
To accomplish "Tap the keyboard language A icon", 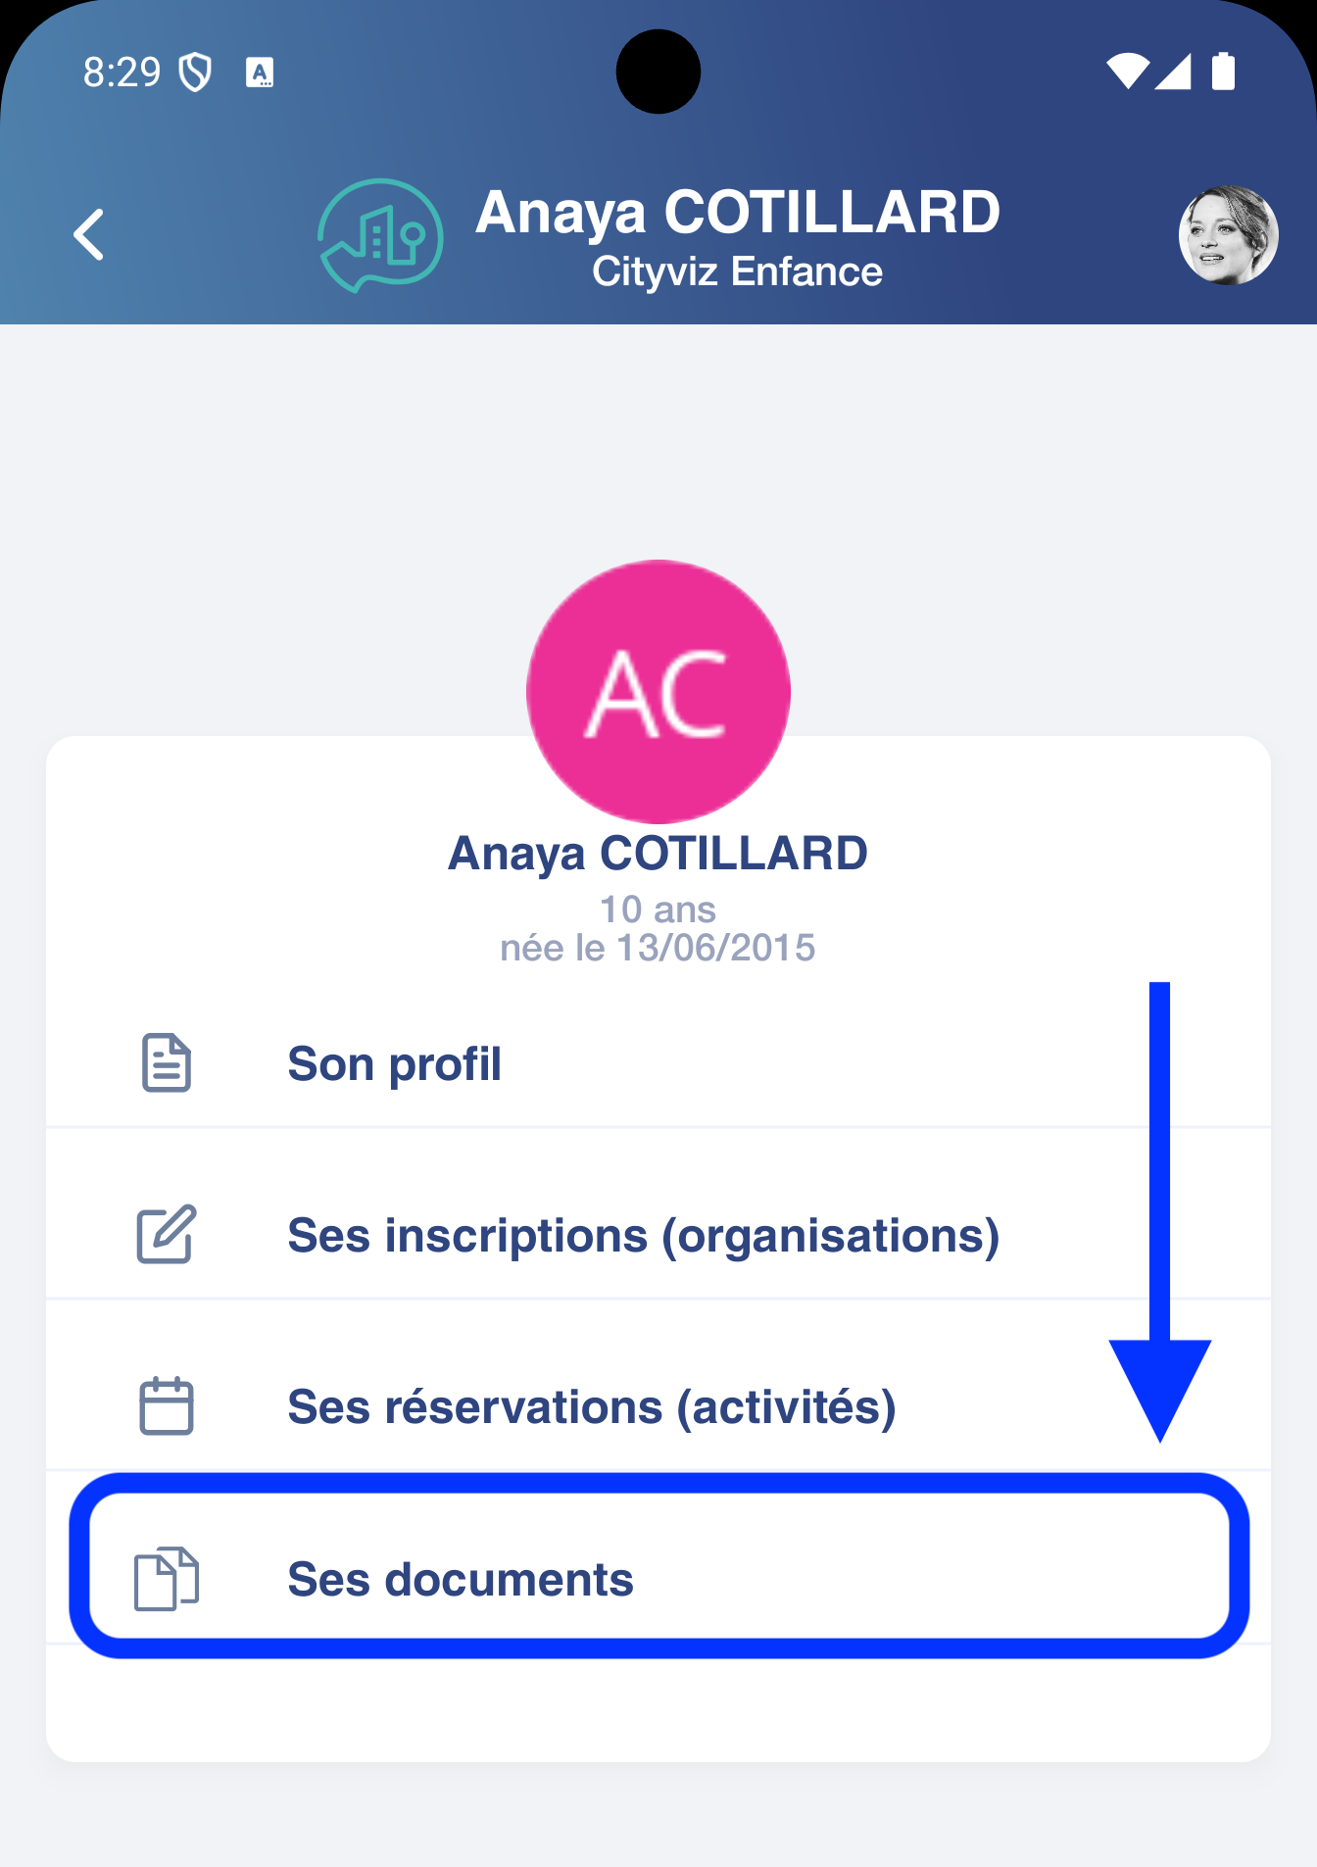I will (260, 73).
